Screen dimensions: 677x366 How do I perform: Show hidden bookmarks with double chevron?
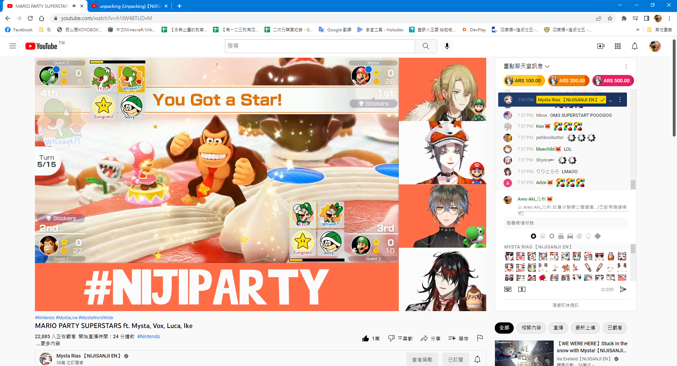tap(638, 30)
